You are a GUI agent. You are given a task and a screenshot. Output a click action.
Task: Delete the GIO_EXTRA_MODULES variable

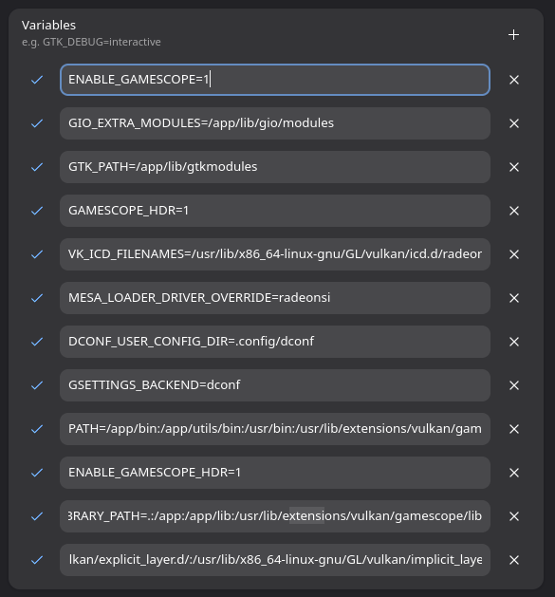pyautogui.click(x=514, y=123)
